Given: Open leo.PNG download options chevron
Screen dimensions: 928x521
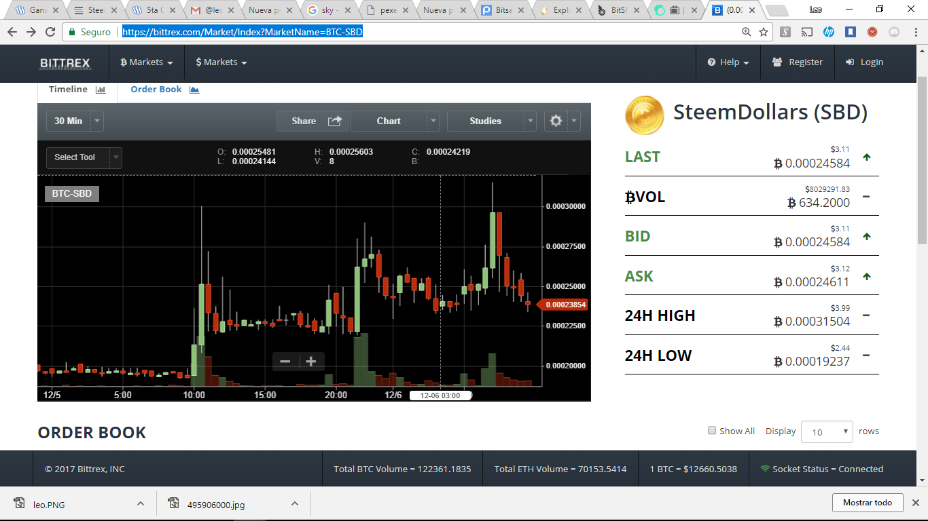Looking at the screenshot, I should point(141,504).
